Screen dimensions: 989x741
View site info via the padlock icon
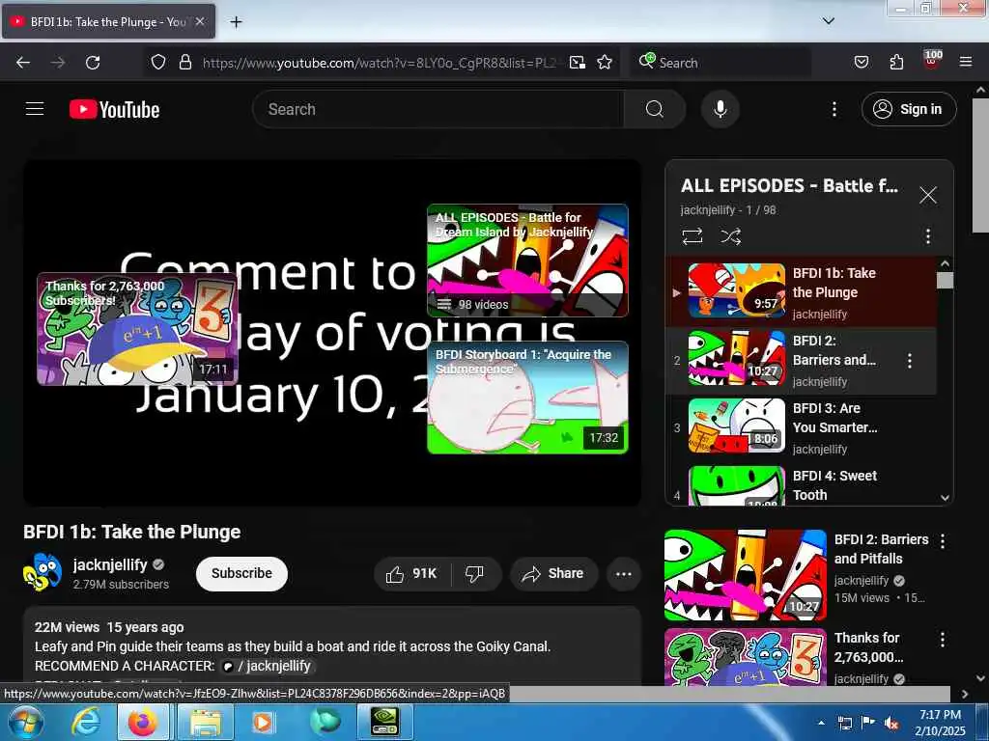tap(184, 63)
